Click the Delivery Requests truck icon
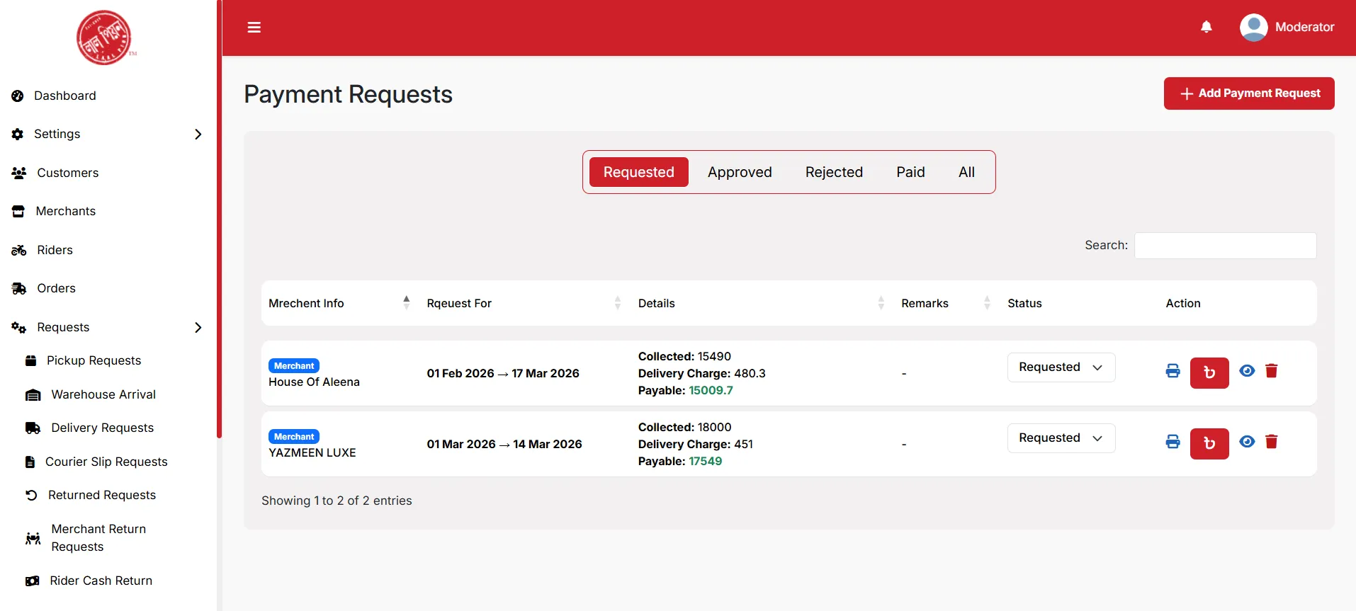Image resolution: width=1356 pixels, height=611 pixels. tap(33, 428)
